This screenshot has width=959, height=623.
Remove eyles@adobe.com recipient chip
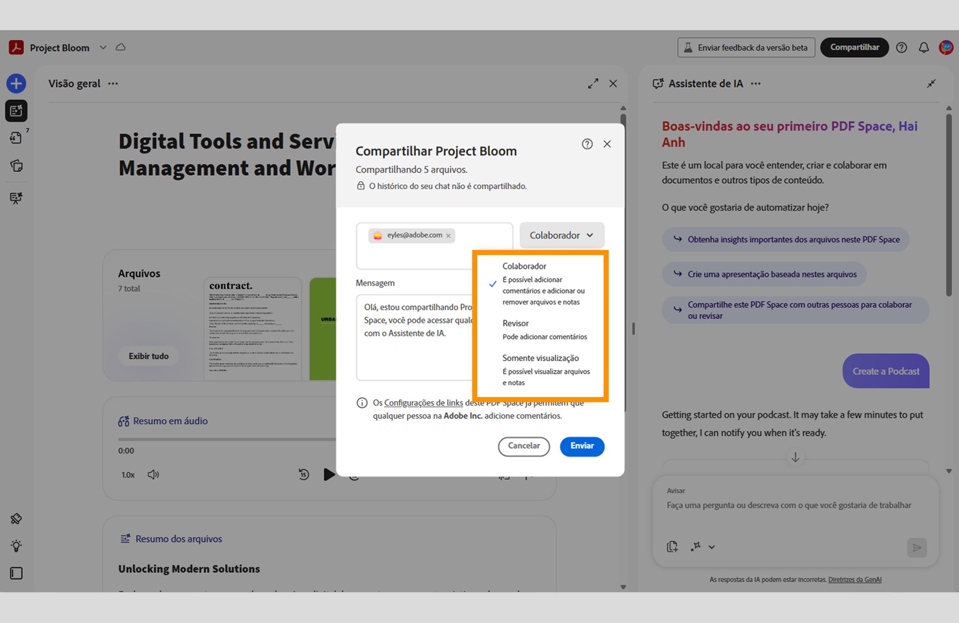point(448,235)
